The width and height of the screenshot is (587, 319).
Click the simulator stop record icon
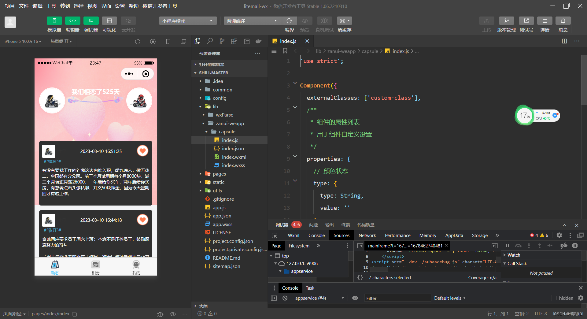[153, 42]
